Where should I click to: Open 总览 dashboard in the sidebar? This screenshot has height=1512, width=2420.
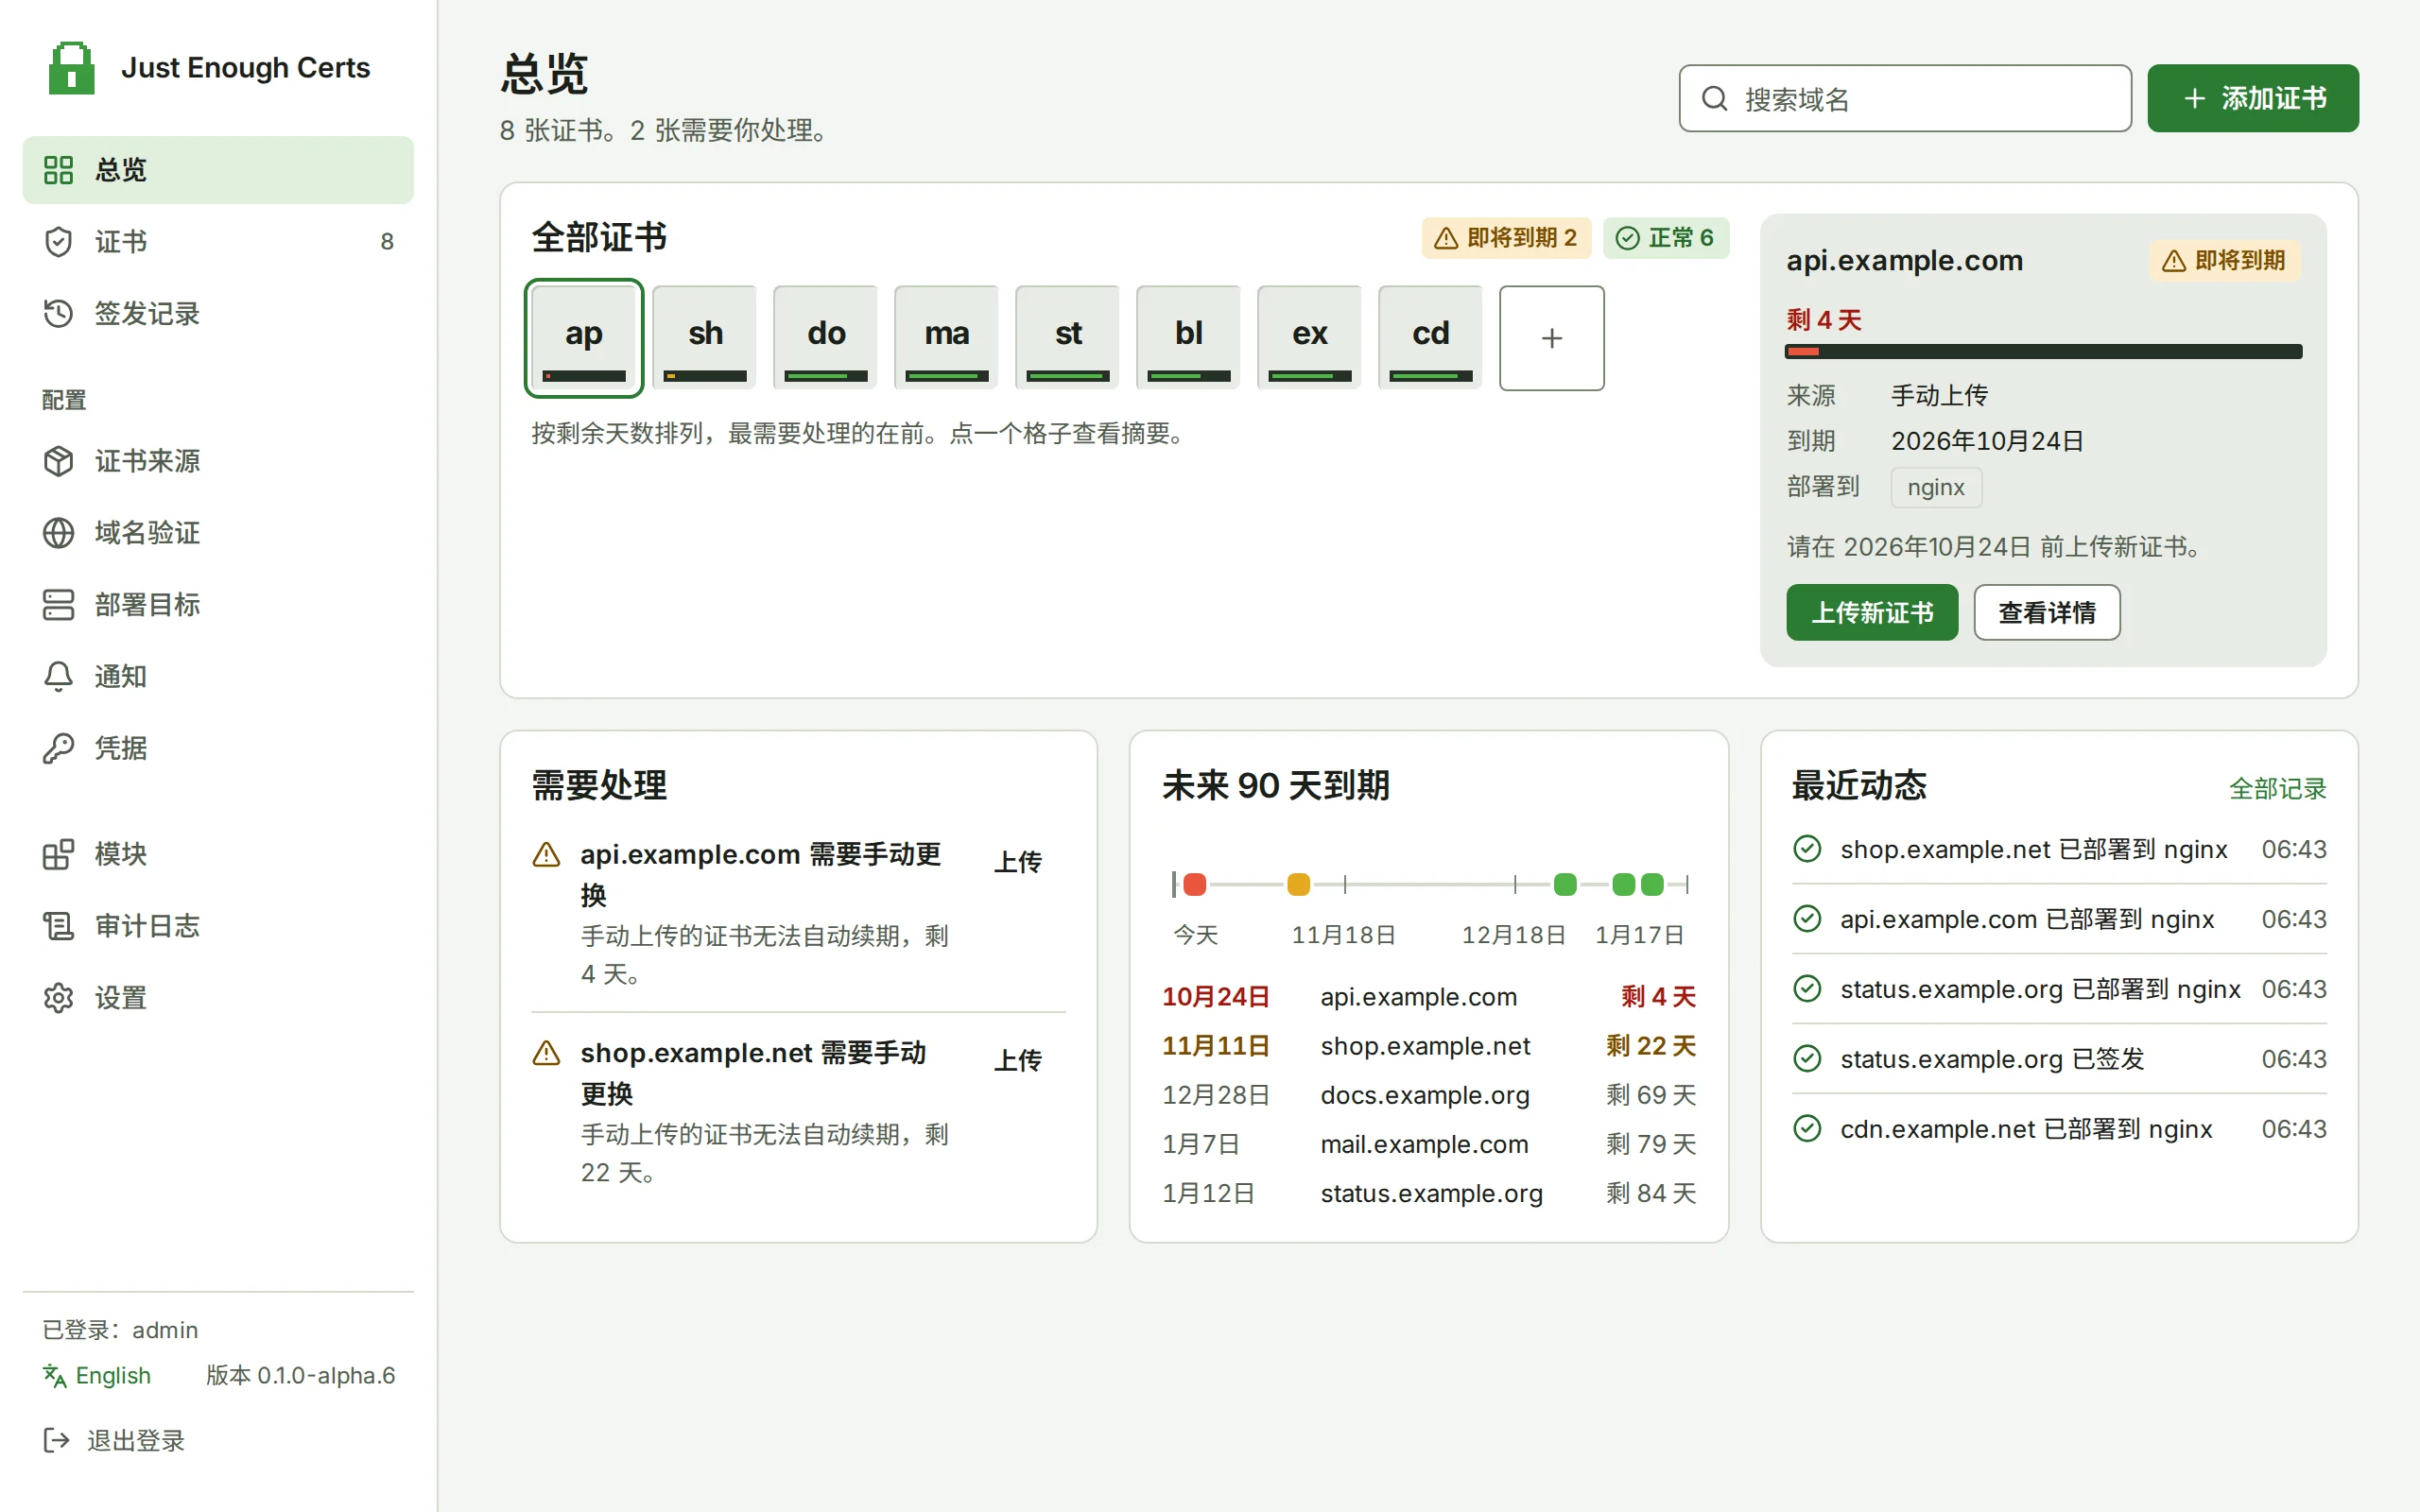(218, 170)
